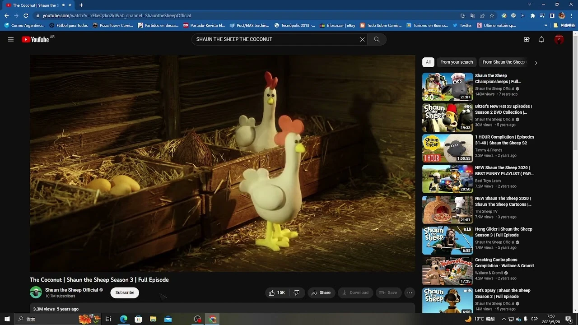Dislike the video with thumbs down
Screen dimensions: 578x325
[x=297, y=292]
